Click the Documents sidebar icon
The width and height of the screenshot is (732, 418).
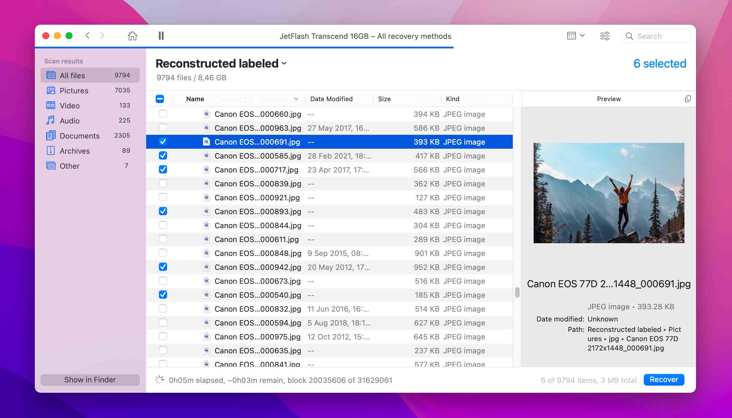pyautogui.click(x=51, y=135)
